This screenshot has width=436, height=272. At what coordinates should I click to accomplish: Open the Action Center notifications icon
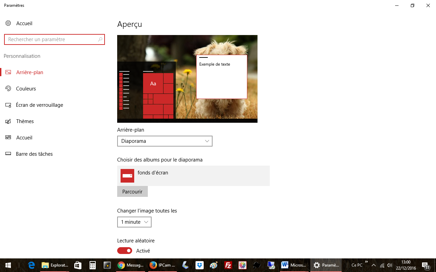426,265
